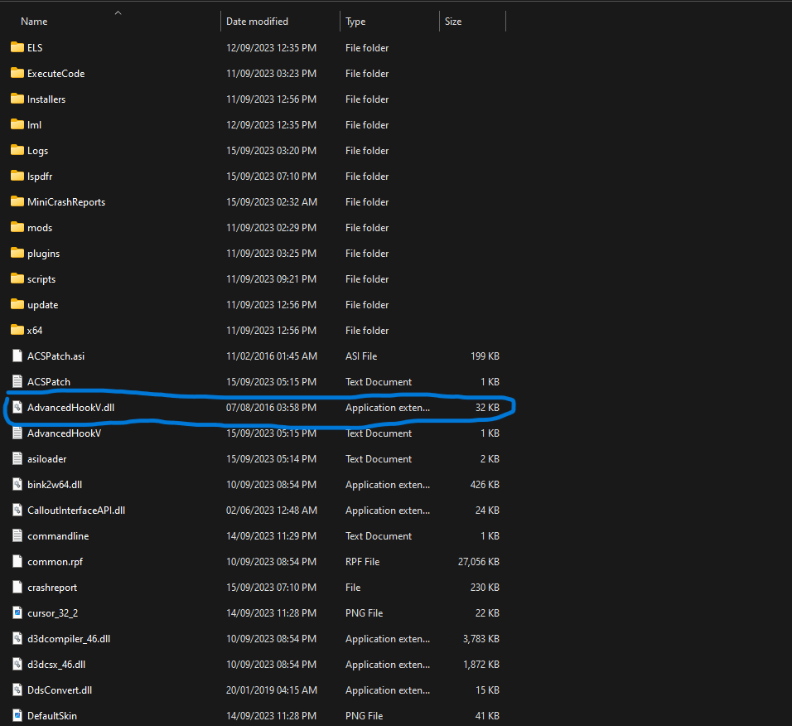
Task: Select the cursor_32_2 file name
Action: [52, 612]
